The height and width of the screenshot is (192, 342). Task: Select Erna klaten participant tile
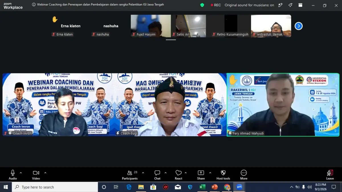(71, 26)
